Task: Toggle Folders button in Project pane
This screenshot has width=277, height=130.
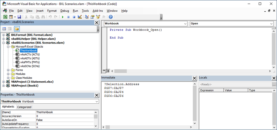Action: pos(17,29)
